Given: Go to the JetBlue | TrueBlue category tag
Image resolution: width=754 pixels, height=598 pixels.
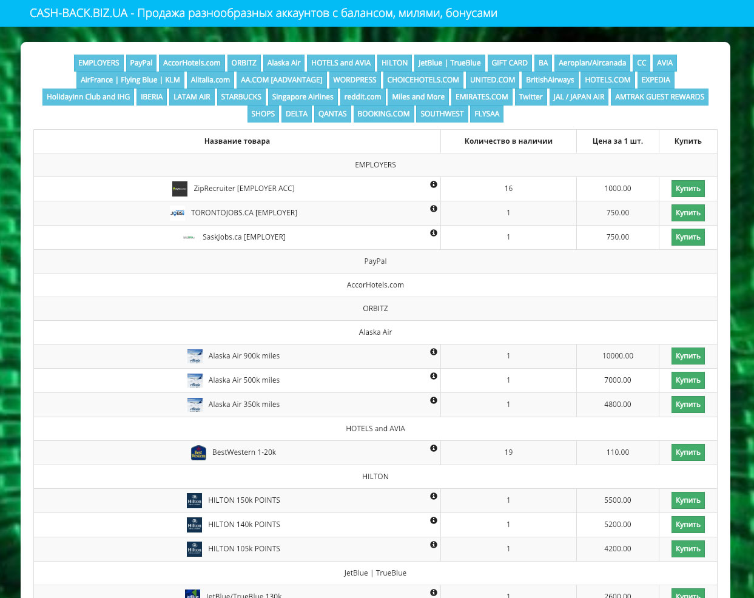Looking at the screenshot, I should point(449,63).
